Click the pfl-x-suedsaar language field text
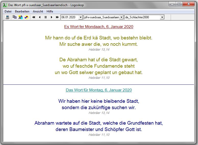 tap(101, 17)
